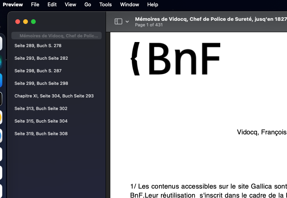
Task: Go to bookmark Seite 313, Buch Seite 302
Action: [41, 108]
